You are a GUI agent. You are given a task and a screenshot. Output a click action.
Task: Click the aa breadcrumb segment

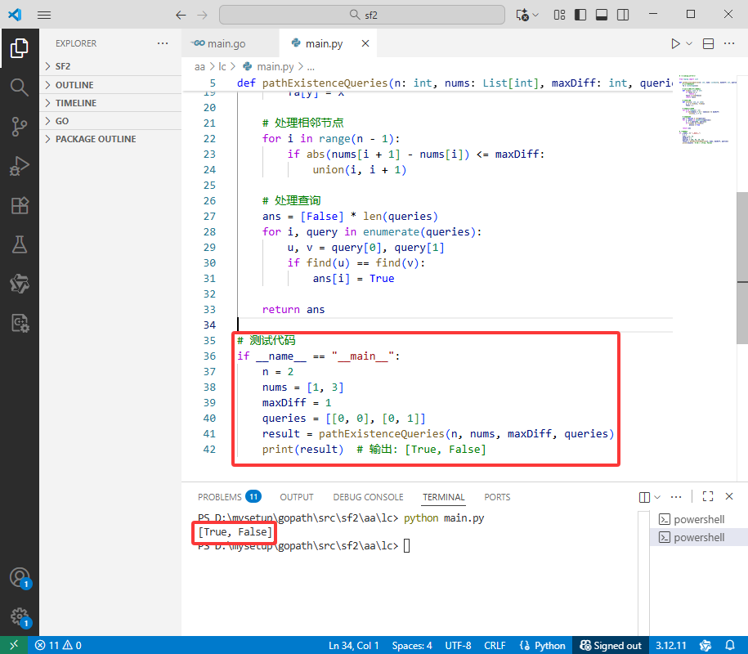point(199,67)
